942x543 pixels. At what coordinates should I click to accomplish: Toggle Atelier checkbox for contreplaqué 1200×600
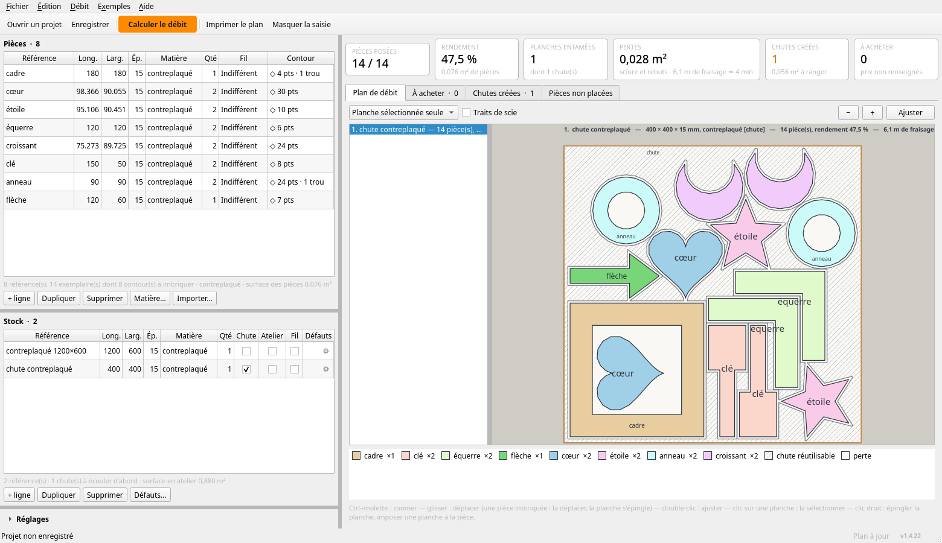(x=272, y=351)
